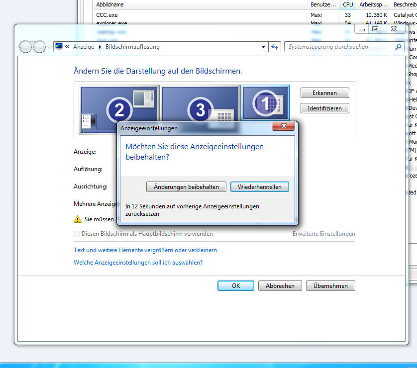This screenshot has width=417, height=368.
Task: Toggle Diesen Bildschirm als Hauptbildschirm verwenden checkbox
Action: click(77, 234)
